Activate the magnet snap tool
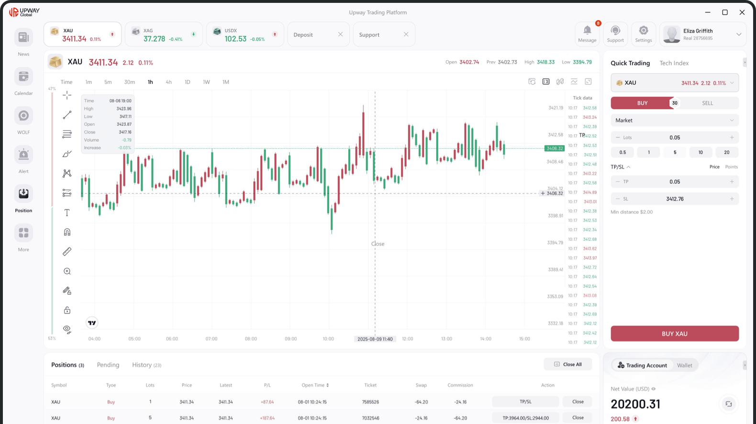 coord(67,232)
